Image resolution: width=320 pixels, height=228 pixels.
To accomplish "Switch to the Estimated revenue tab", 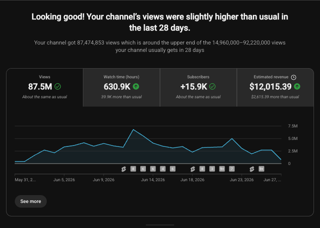I will 275,88.
